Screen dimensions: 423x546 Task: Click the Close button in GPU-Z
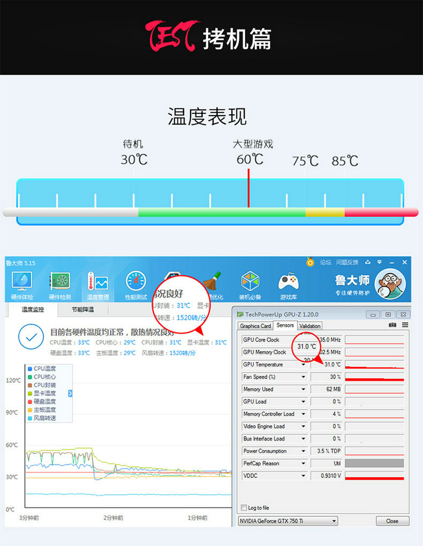click(x=393, y=521)
